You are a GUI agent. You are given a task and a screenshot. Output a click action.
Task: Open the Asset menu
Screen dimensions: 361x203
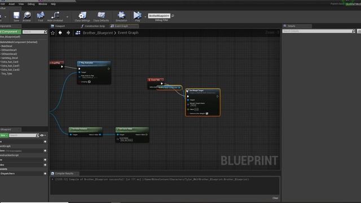(x=11, y=4)
